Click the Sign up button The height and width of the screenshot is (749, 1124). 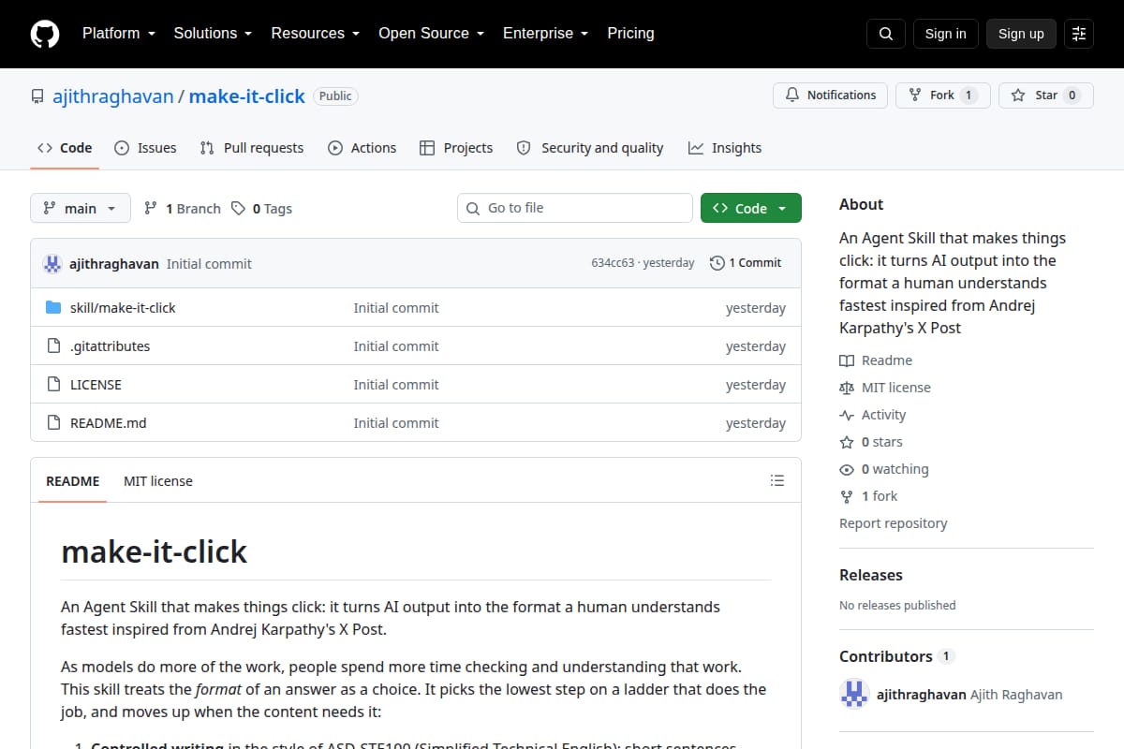(1021, 34)
